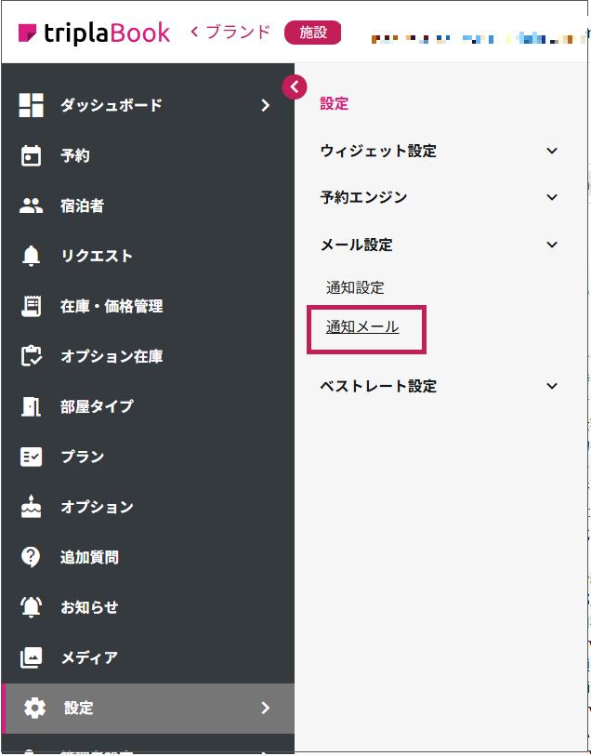Select the 部屋タイプ door icon
591x756 pixels.
point(32,406)
